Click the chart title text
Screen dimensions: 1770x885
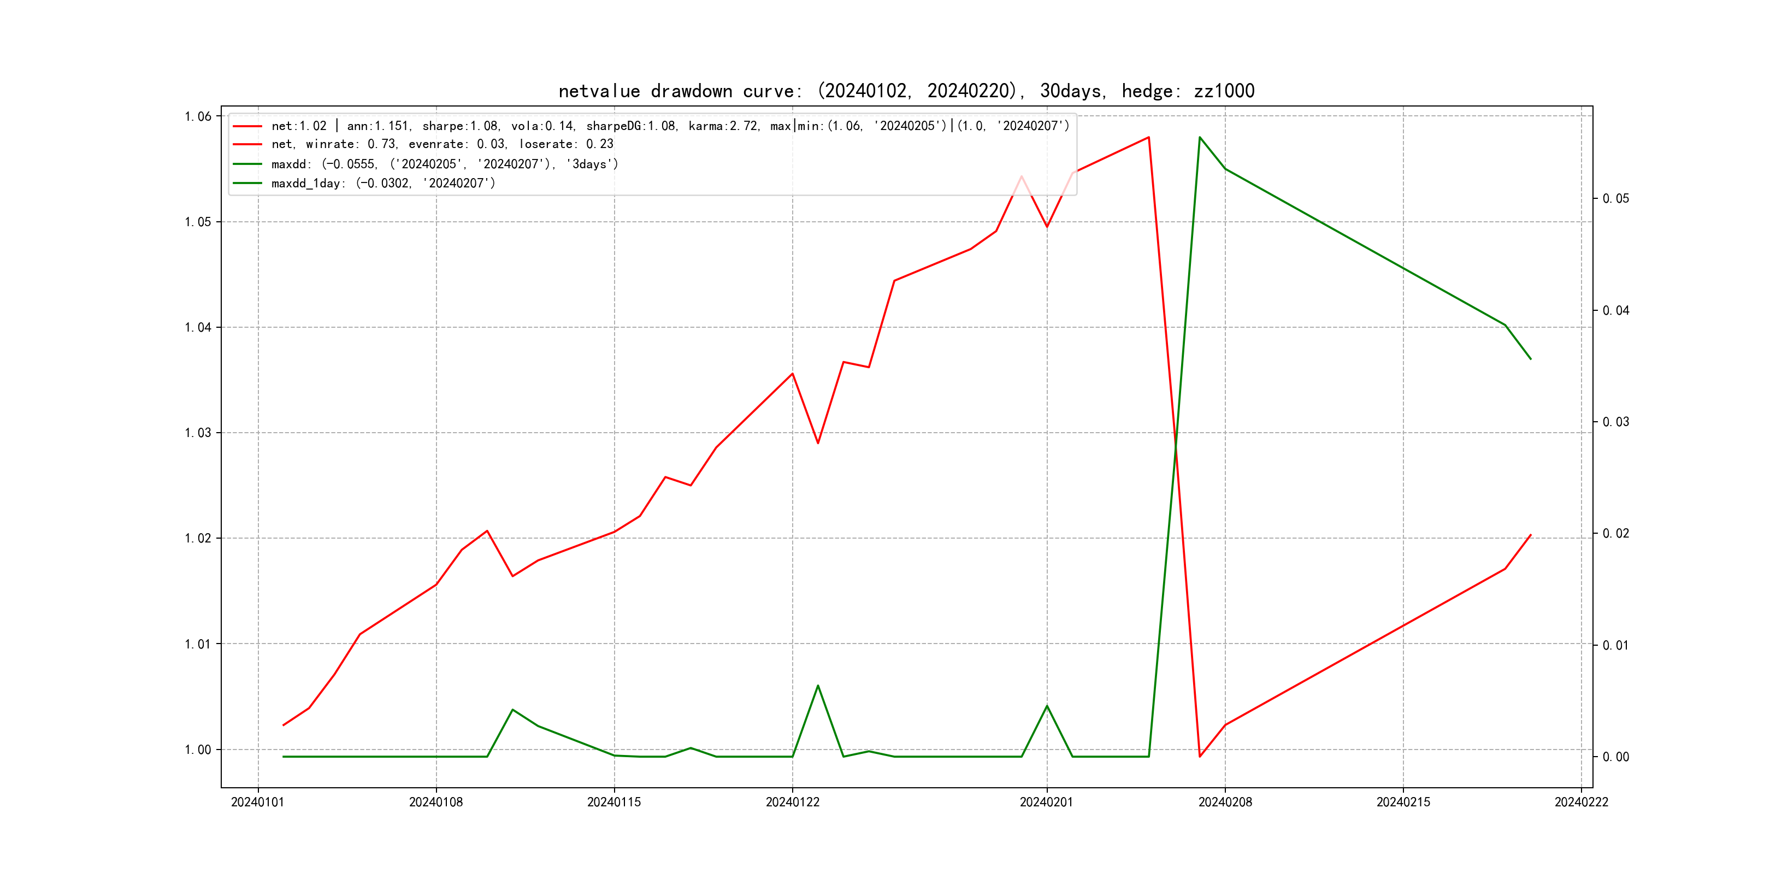click(x=906, y=91)
